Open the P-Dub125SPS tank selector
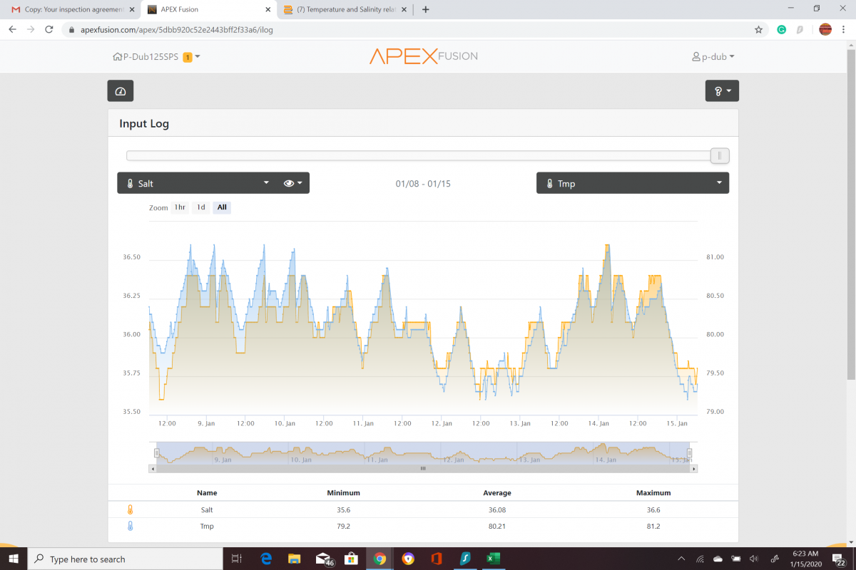 156,57
